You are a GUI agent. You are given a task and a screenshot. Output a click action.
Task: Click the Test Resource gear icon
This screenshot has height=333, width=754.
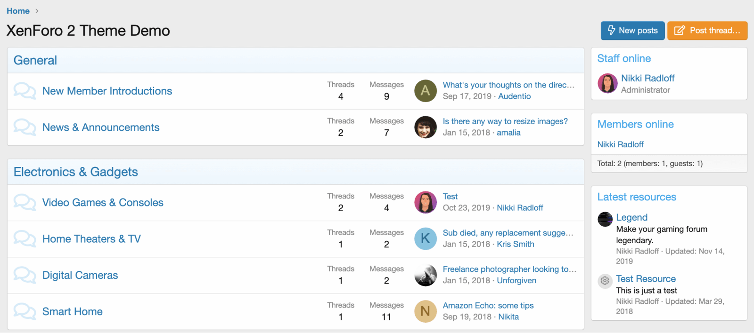[605, 281]
